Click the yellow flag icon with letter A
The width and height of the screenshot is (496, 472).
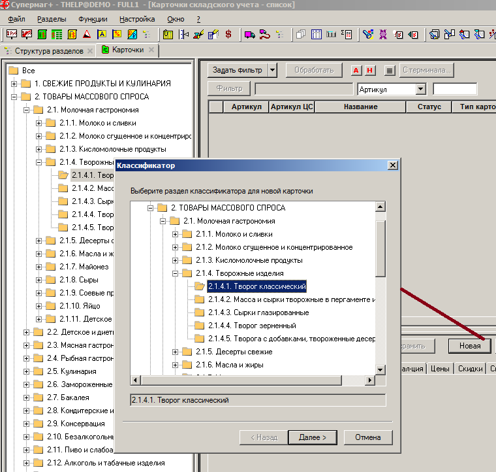(x=102, y=34)
